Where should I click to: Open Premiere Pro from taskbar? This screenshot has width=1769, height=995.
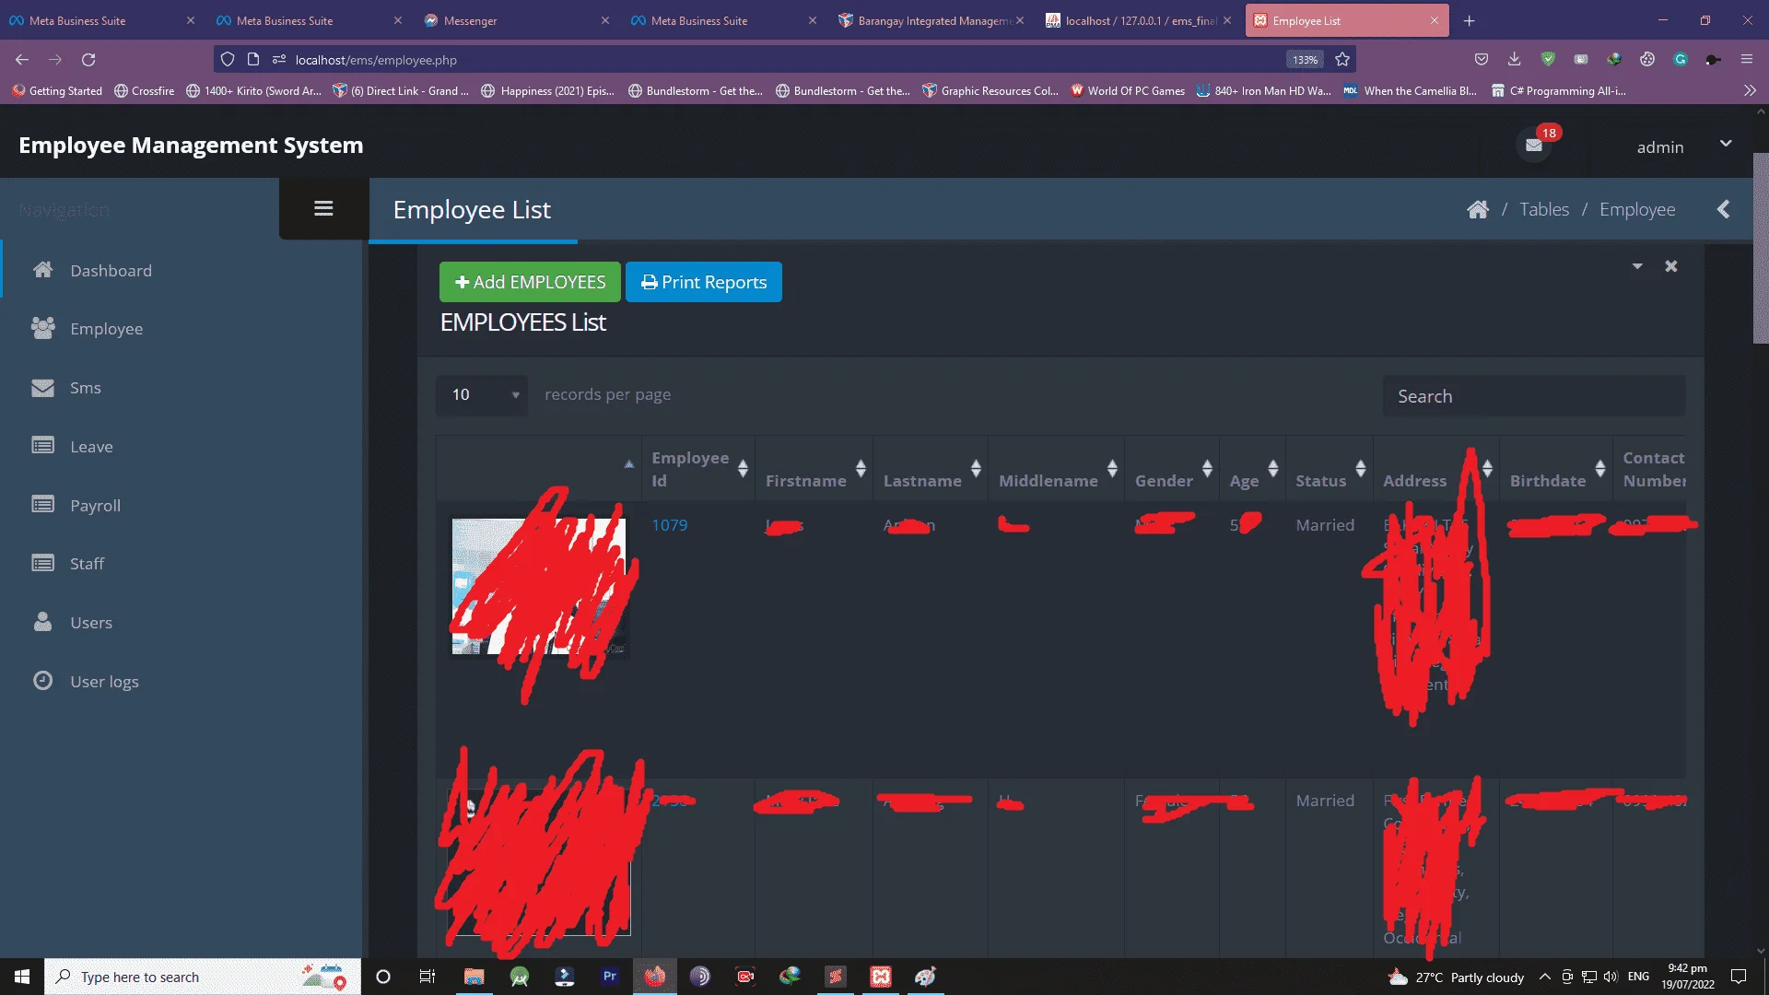[609, 977]
